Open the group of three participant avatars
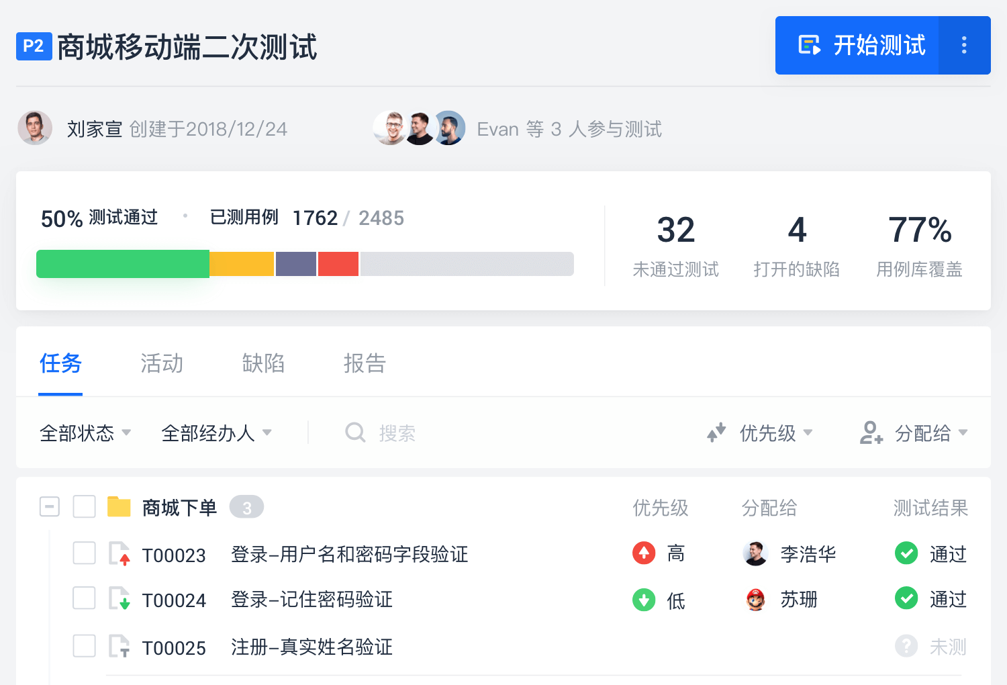Viewport: 1007px width, 685px height. pos(420,128)
